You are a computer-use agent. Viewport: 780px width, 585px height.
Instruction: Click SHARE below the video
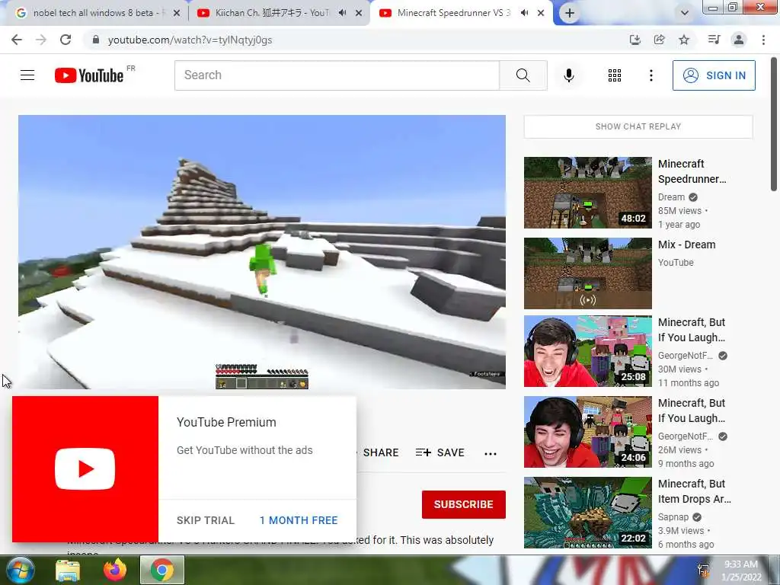point(381,452)
